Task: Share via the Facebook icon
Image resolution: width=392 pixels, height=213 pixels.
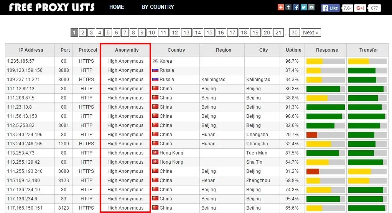Action: 296,7
